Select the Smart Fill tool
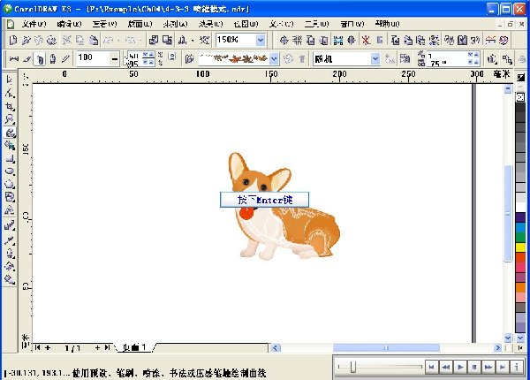Screen dimensions: 530x380 (x=10, y=146)
